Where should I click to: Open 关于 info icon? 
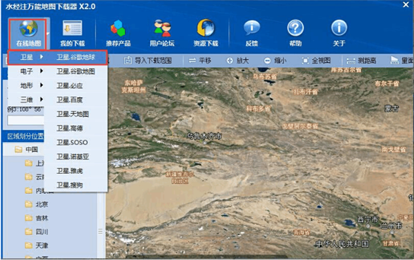click(339, 28)
